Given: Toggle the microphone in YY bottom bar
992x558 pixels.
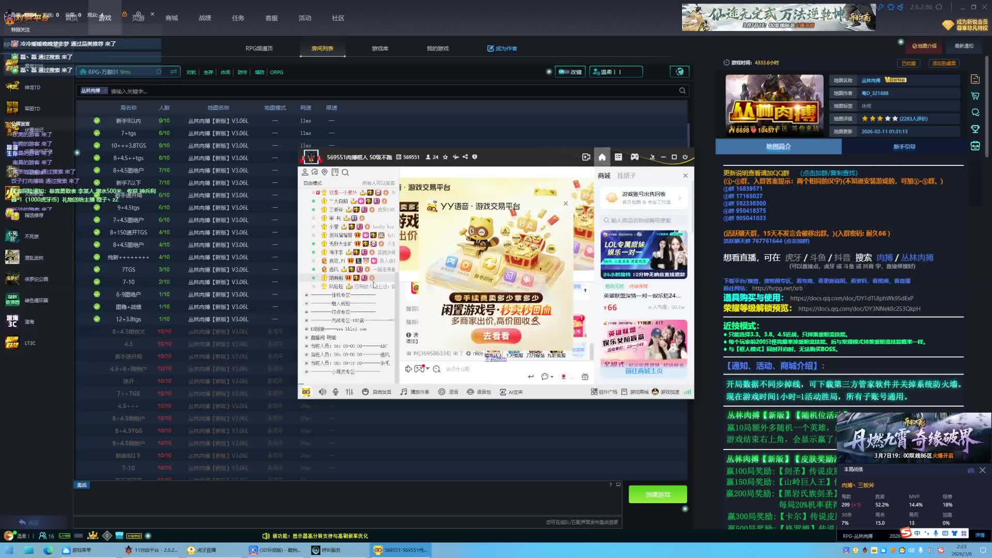Looking at the screenshot, I should 335,392.
